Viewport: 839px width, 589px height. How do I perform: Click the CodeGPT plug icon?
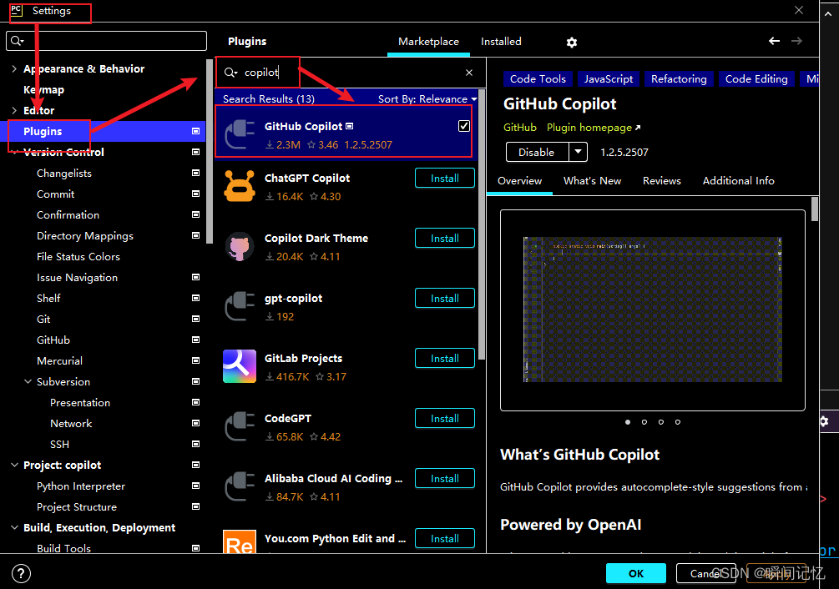pyautogui.click(x=240, y=426)
